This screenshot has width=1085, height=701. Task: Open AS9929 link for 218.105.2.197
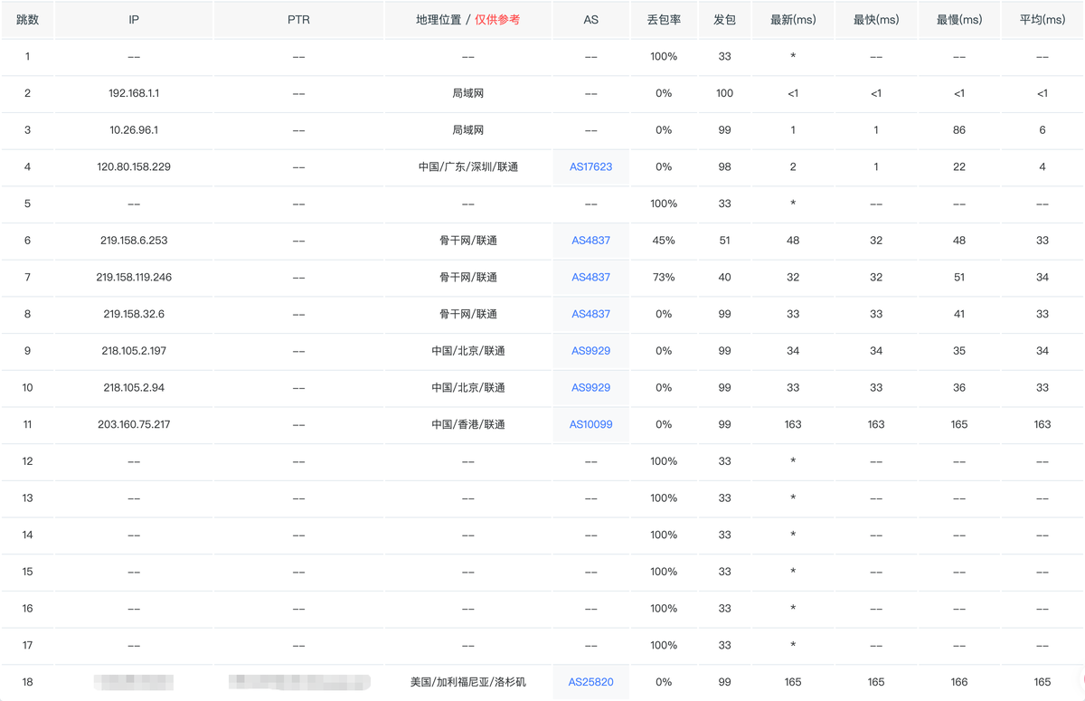[x=590, y=351]
